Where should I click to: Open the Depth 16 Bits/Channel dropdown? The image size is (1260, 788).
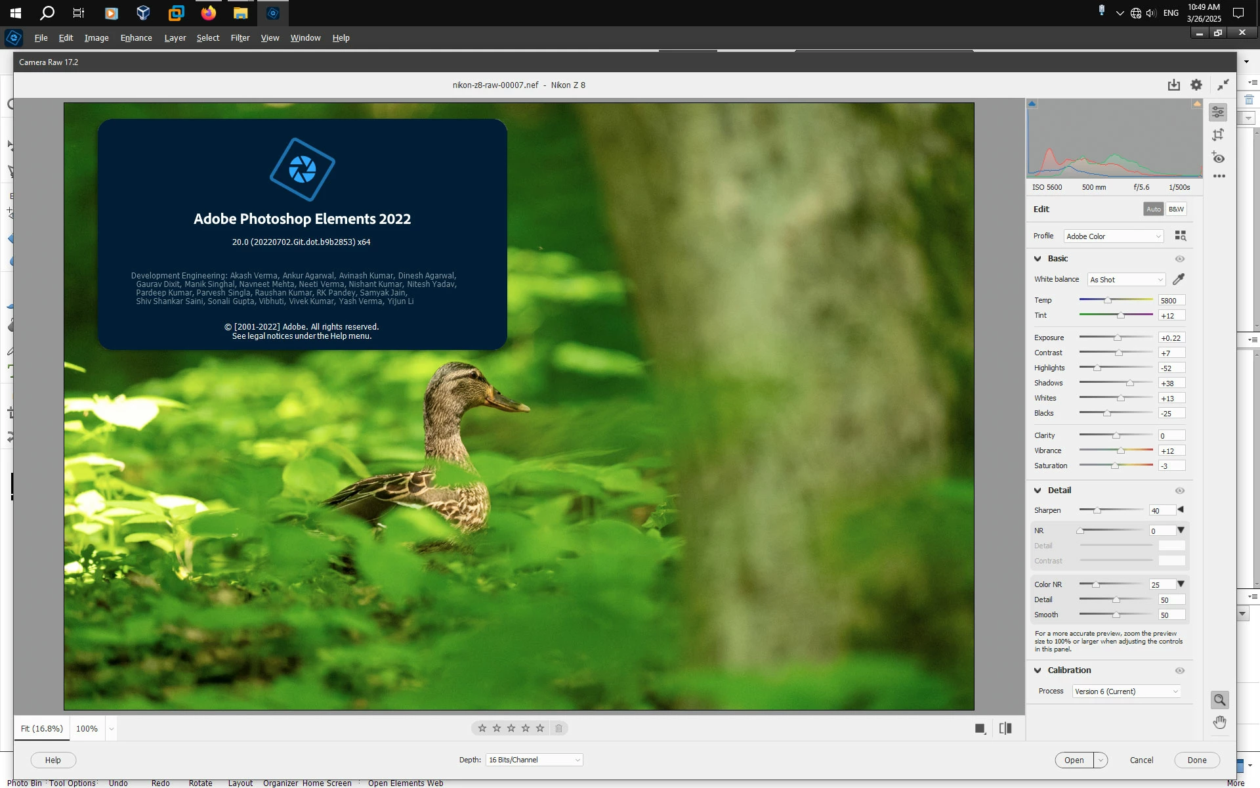tap(534, 760)
